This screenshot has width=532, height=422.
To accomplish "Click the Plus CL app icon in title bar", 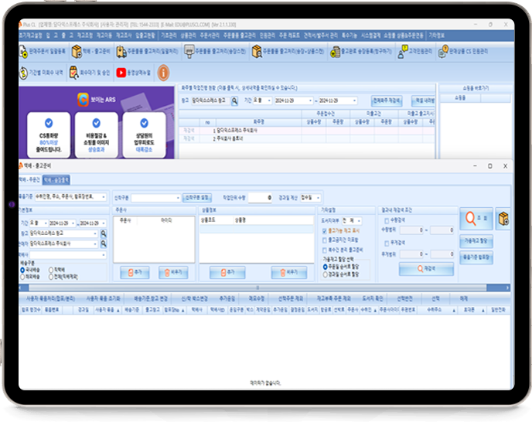I will (x=20, y=25).
